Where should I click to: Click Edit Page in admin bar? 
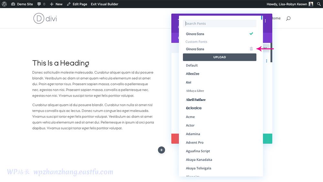coord(77,4)
